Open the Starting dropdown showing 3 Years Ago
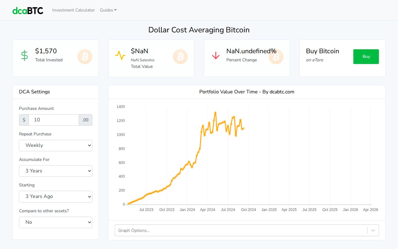This screenshot has width=398, height=249. pos(55,196)
